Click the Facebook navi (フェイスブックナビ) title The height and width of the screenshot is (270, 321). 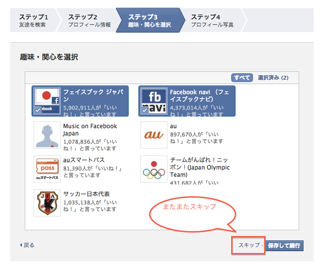click(200, 96)
